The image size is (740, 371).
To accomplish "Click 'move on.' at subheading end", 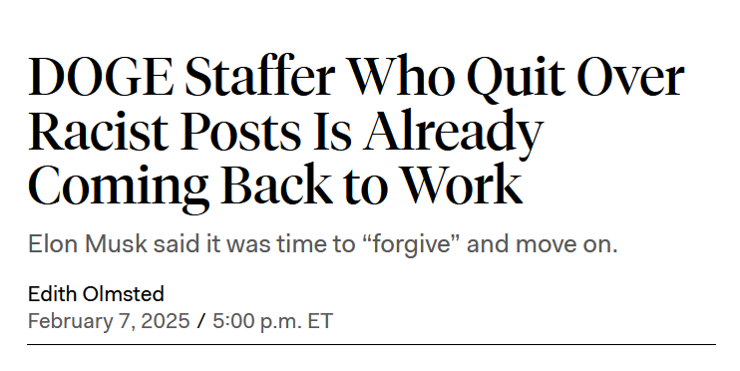I will [566, 245].
